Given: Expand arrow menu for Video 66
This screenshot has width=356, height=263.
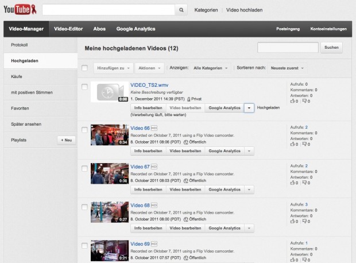Looking at the screenshot, I should pyautogui.click(x=249, y=151).
